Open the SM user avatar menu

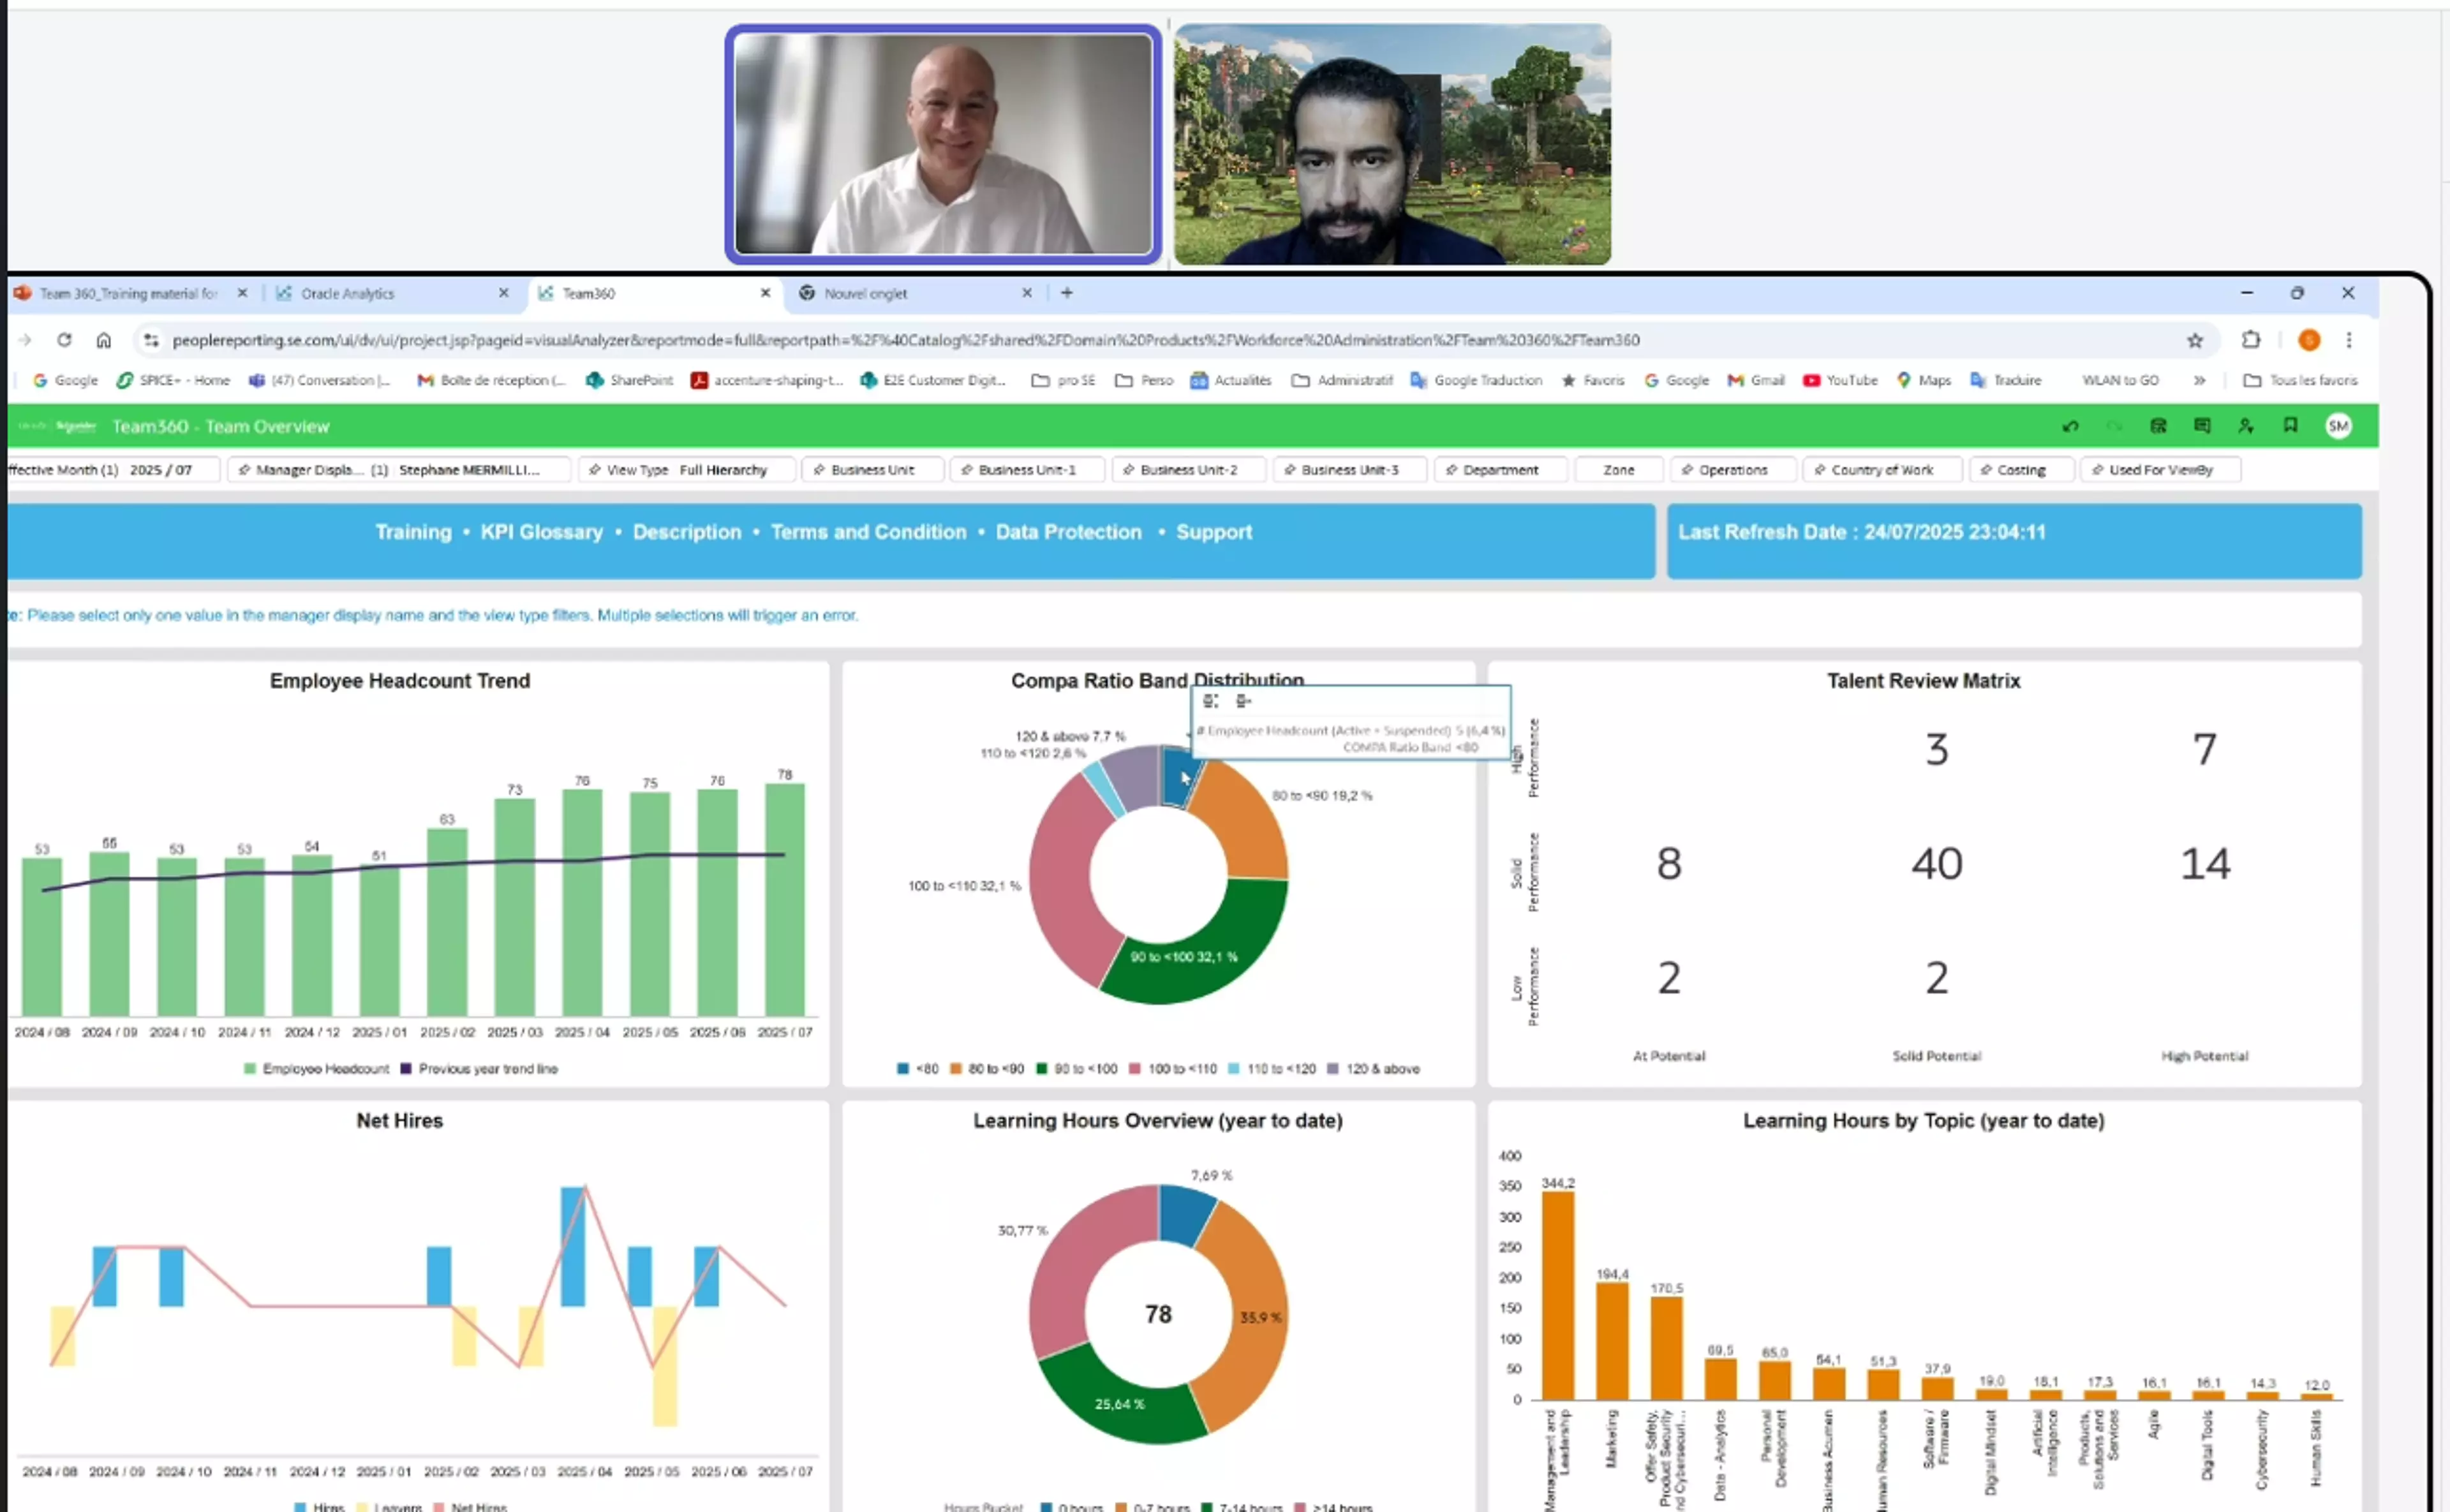click(x=2338, y=427)
